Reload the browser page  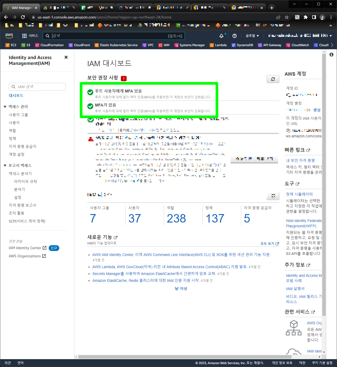(x=23, y=17)
